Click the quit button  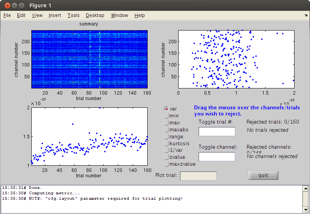click(x=263, y=175)
